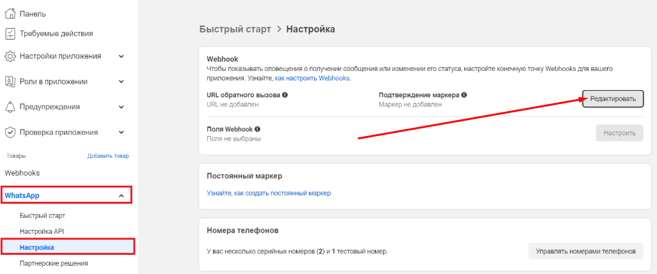
Task: Expand the Предупреждения chevron
Action: pos(121,107)
